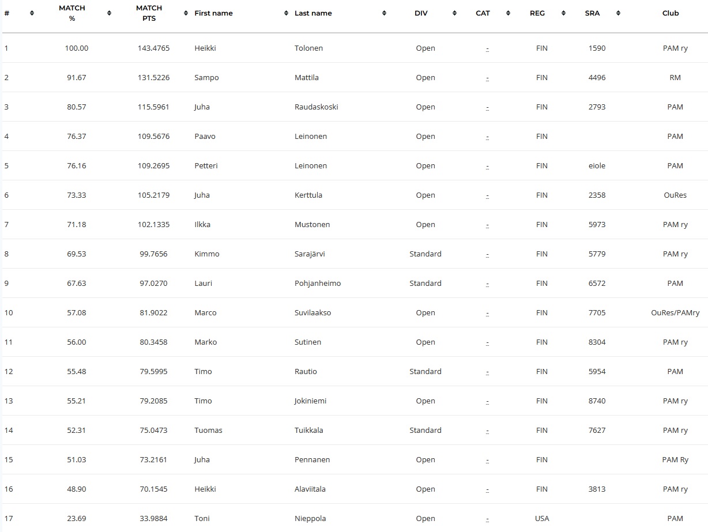Select the Tolonen last name cell

pyautogui.click(x=308, y=48)
